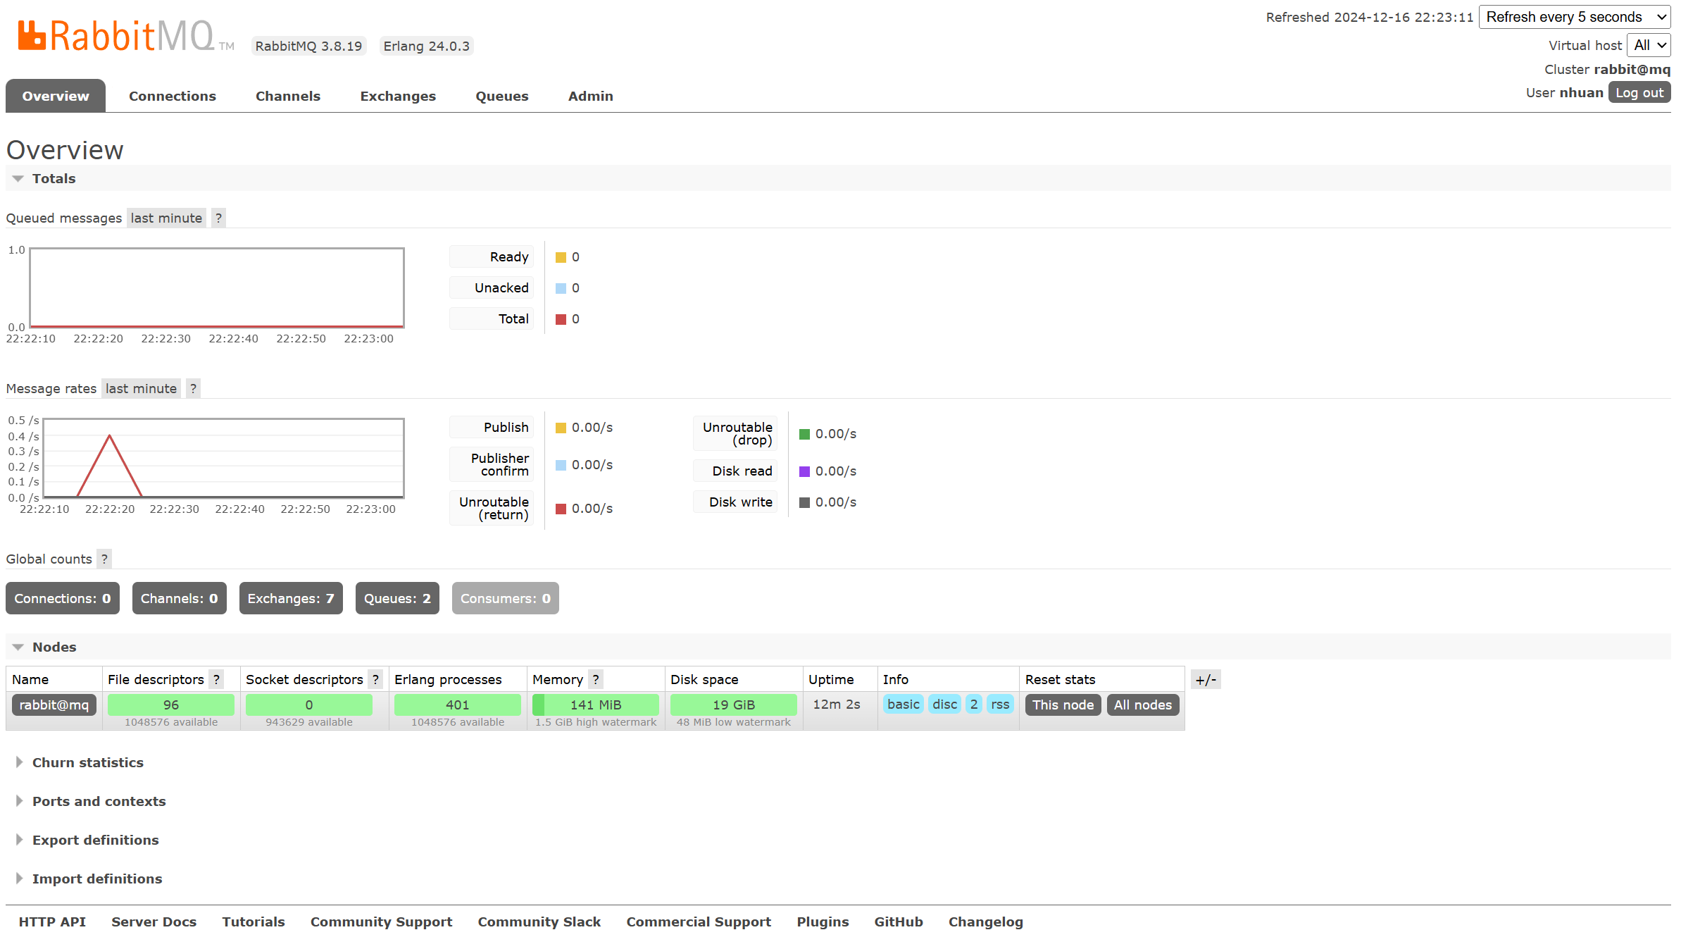Click the basic info tag
Image resolution: width=1681 pixels, height=949 pixels.
pos(904,705)
